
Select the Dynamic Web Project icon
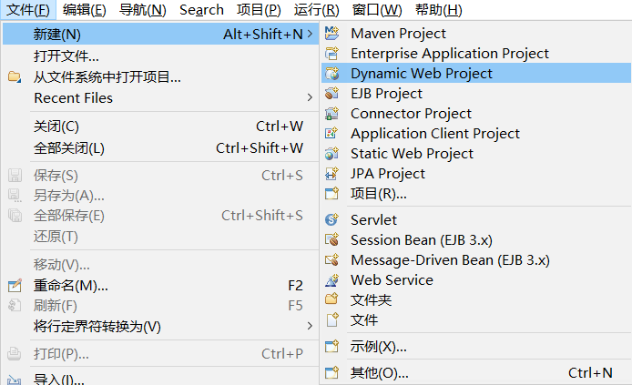(331, 74)
